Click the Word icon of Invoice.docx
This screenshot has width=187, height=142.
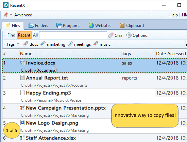tap(22, 62)
